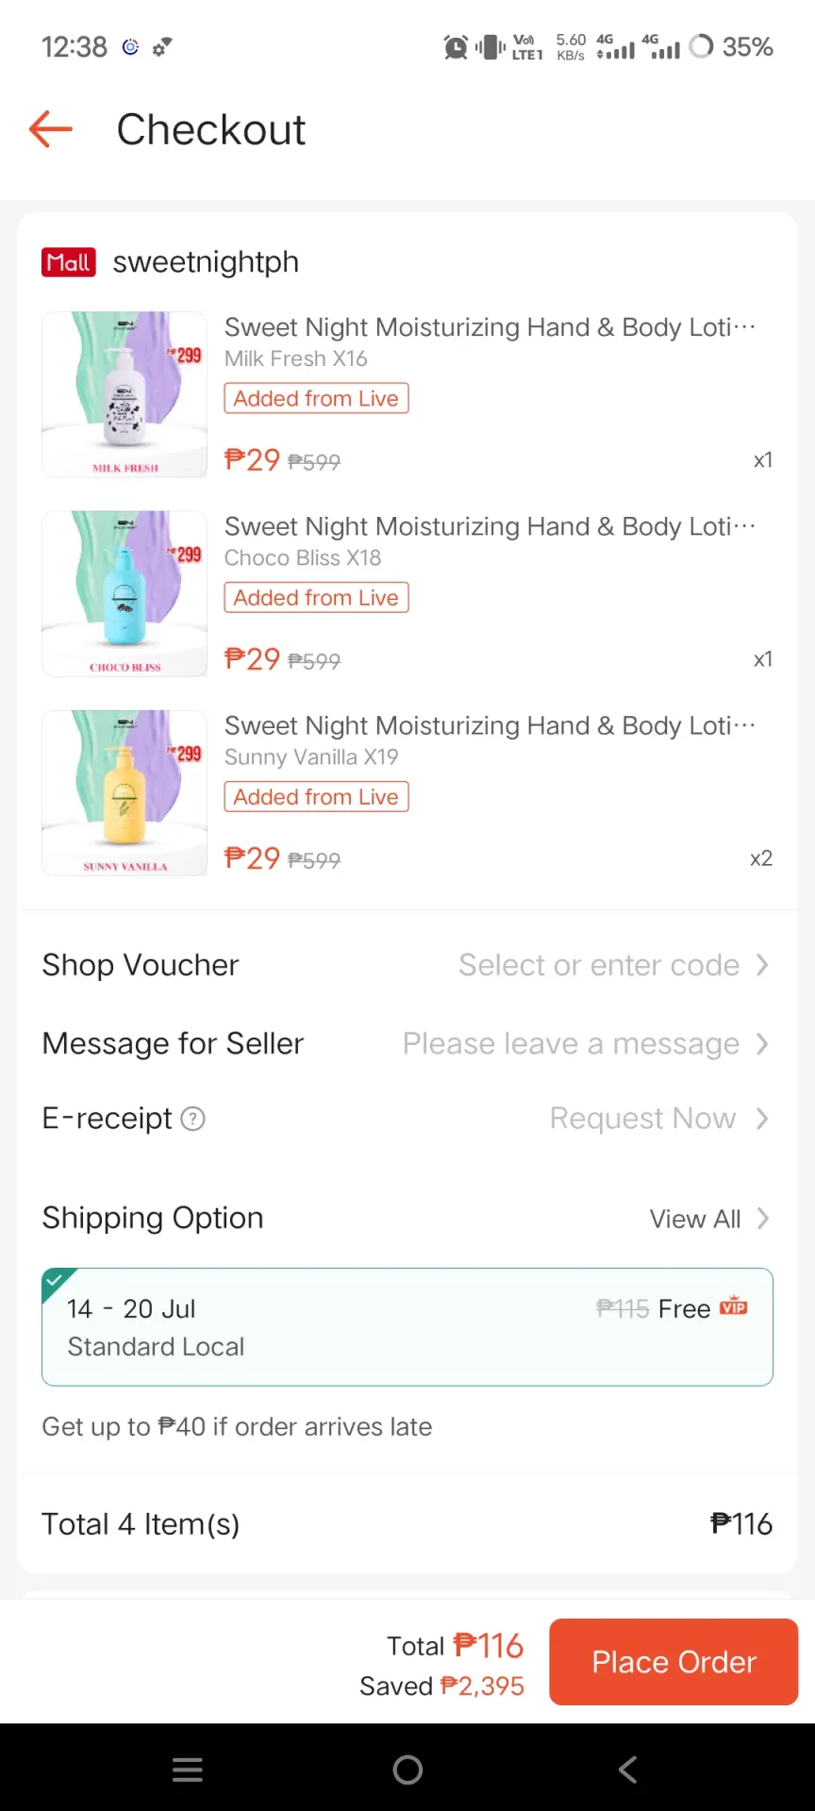The height and width of the screenshot is (1811, 815).
Task: Open Android recent apps menu button
Action: 188,1769
